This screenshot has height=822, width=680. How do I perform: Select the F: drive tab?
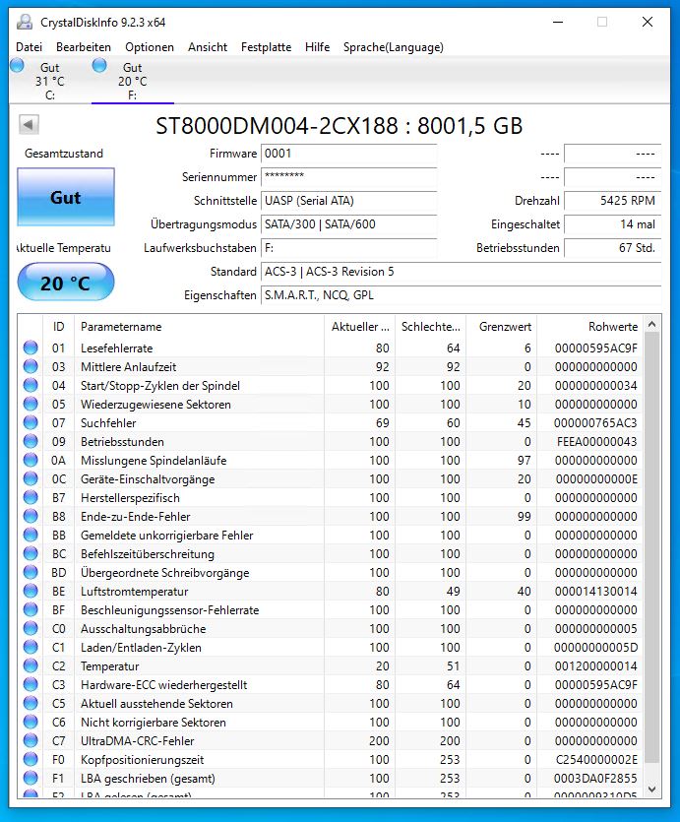tap(133, 81)
